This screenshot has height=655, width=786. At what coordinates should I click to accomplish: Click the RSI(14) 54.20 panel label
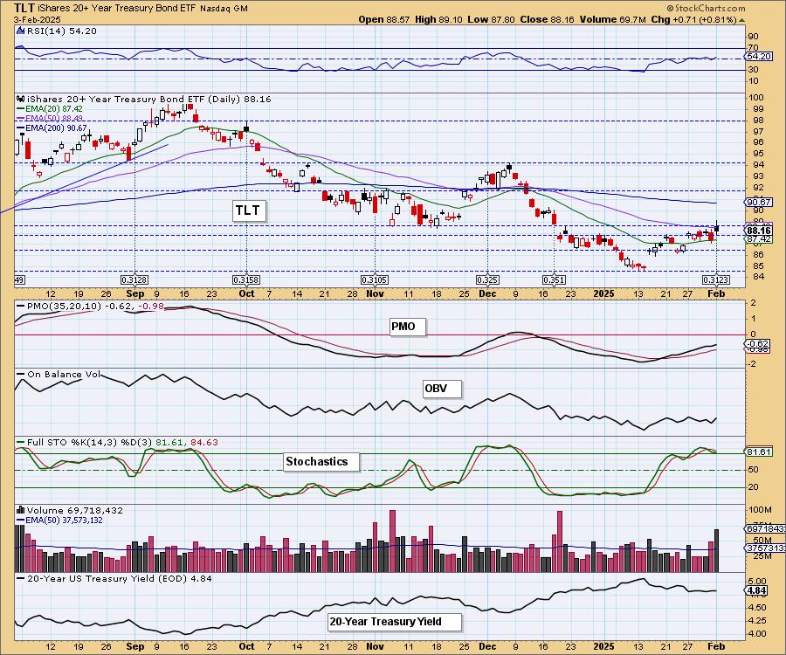tap(62, 31)
